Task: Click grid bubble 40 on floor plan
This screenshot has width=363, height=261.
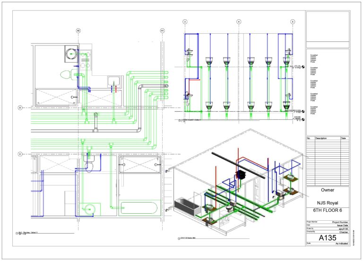Action: (x=78, y=31)
